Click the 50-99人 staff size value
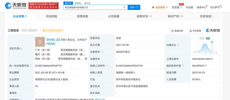The height and width of the screenshot is (100, 230). point(196,79)
